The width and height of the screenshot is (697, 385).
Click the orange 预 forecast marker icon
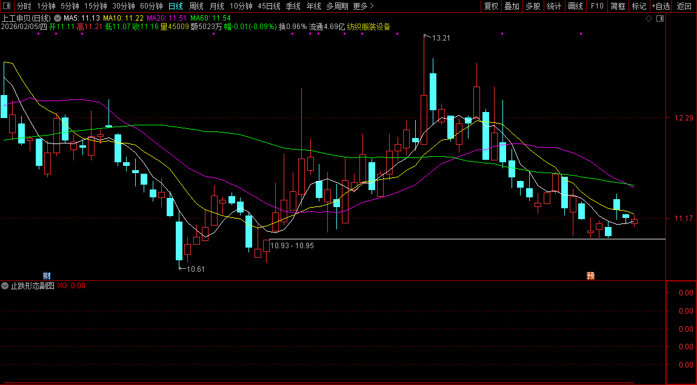(590, 275)
